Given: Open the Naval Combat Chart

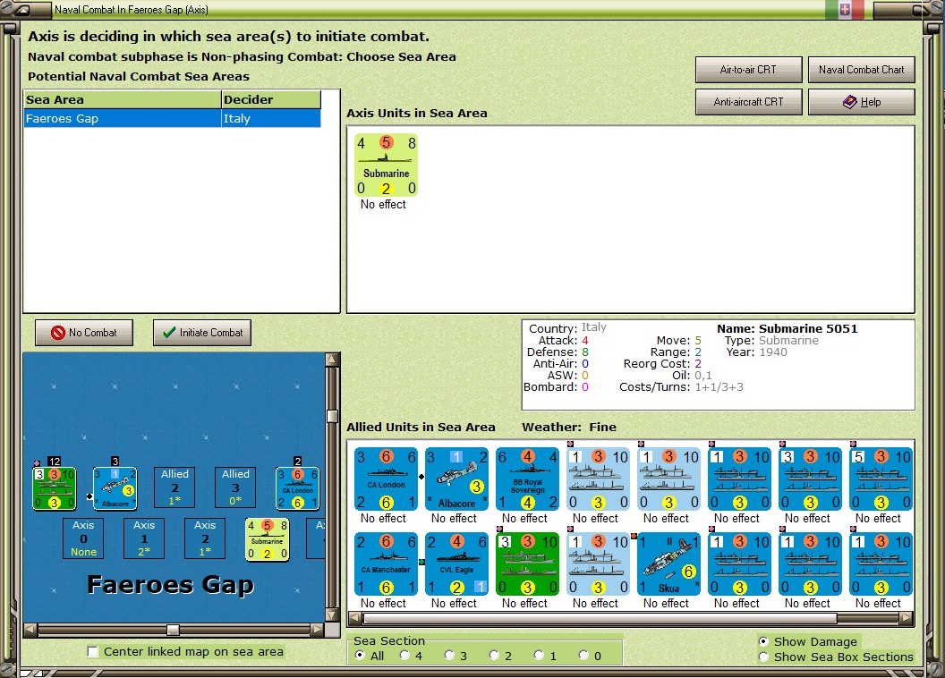Looking at the screenshot, I should tap(861, 69).
